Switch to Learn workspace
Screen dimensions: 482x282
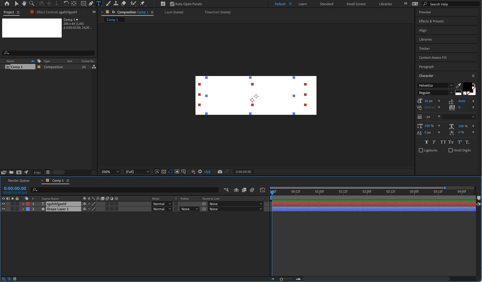[x=303, y=4]
